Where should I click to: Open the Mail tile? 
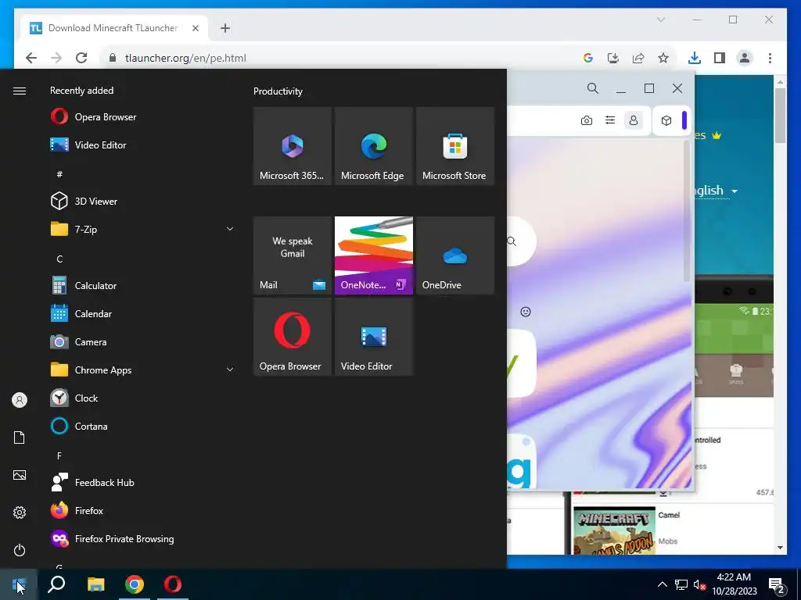293,255
